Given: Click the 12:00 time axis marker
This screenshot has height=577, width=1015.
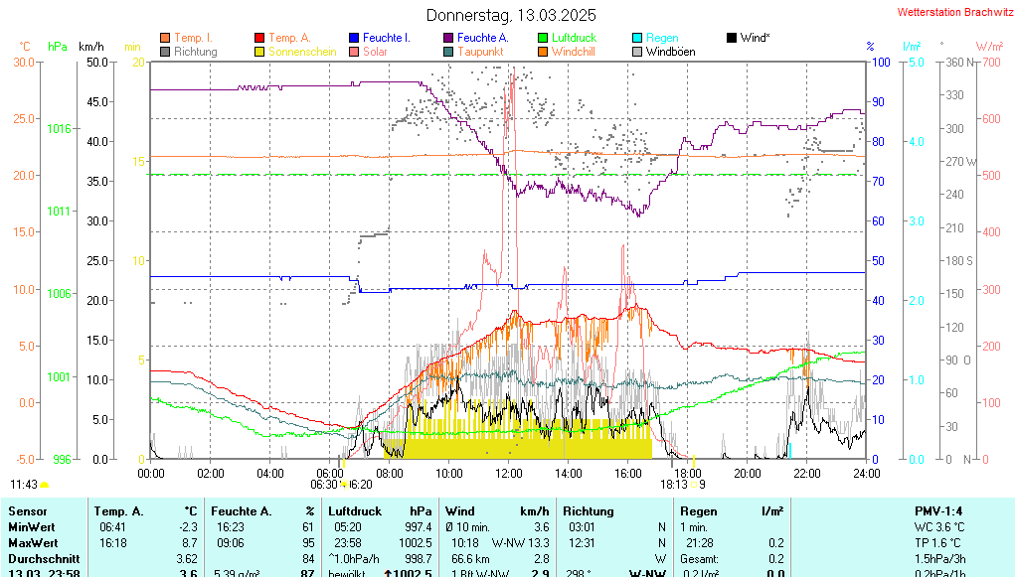Looking at the screenshot, I should (x=508, y=473).
